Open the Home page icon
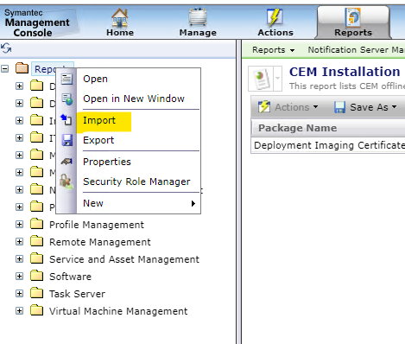The height and width of the screenshot is (344, 405). click(x=120, y=18)
